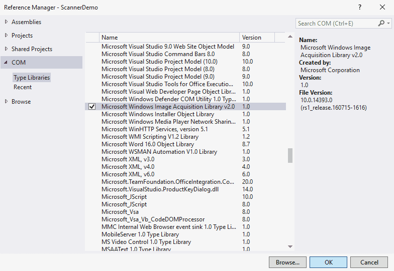Select MMC Internal Web Browser event sink row
394x271 pixels.
click(185, 226)
